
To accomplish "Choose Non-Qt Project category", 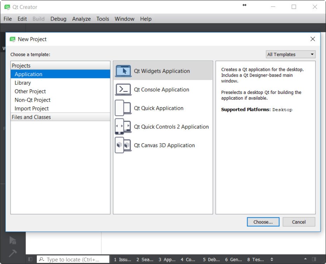I will pos(33,100).
